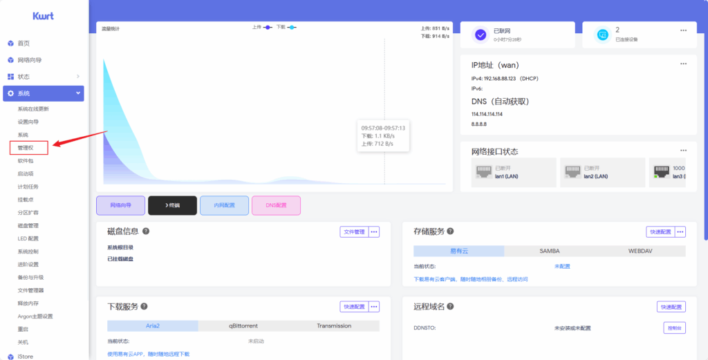Open the more menu next to 文件管理
The image size is (708, 360).
tap(374, 232)
